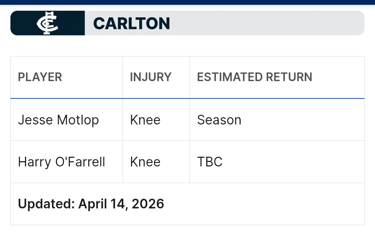Select Knee injury in Jesse Motlop's row
The image size is (375, 240).
click(x=145, y=120)
